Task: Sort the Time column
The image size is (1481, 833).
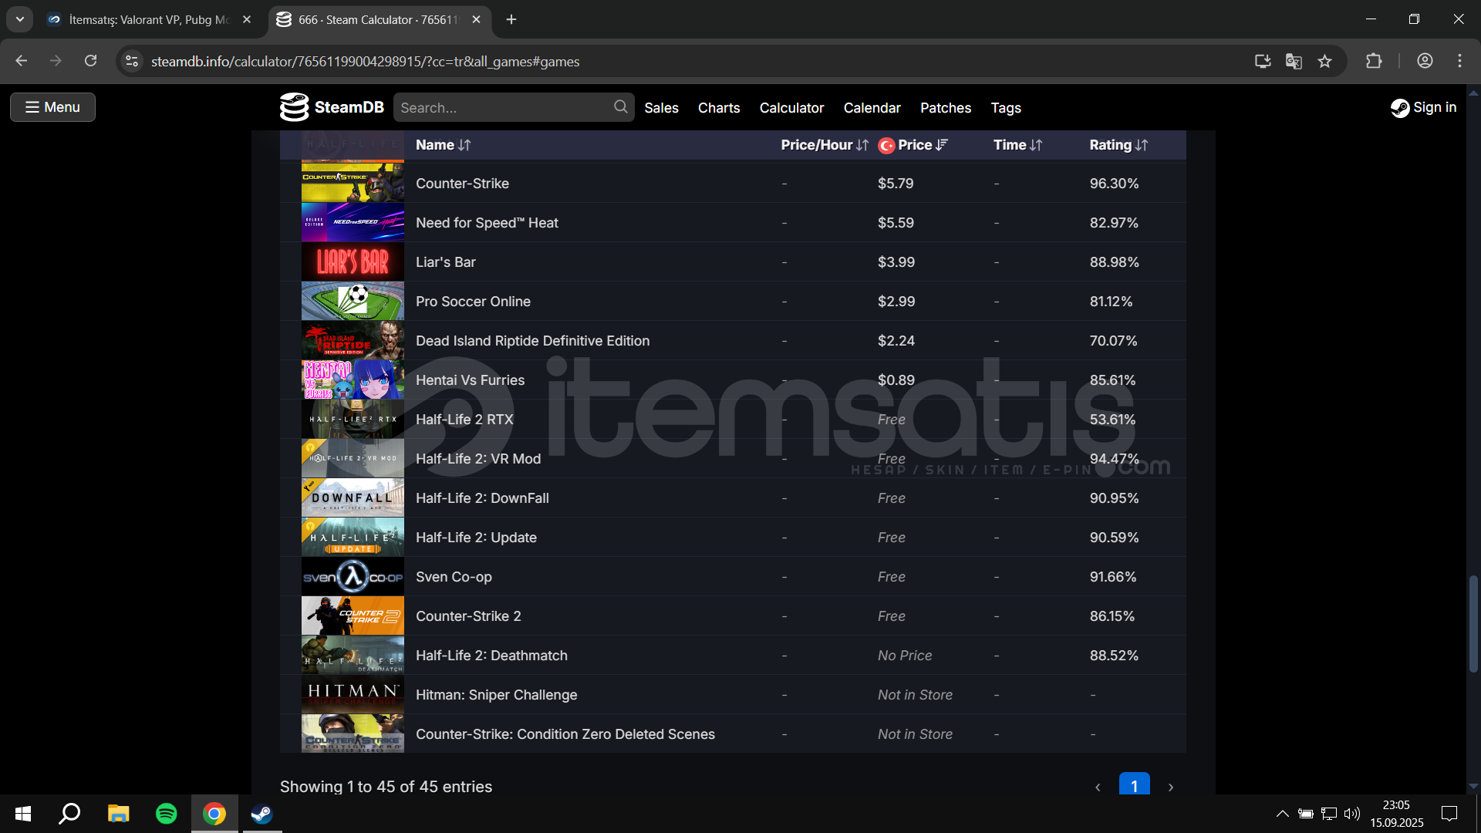Action: coord(1017,145)
